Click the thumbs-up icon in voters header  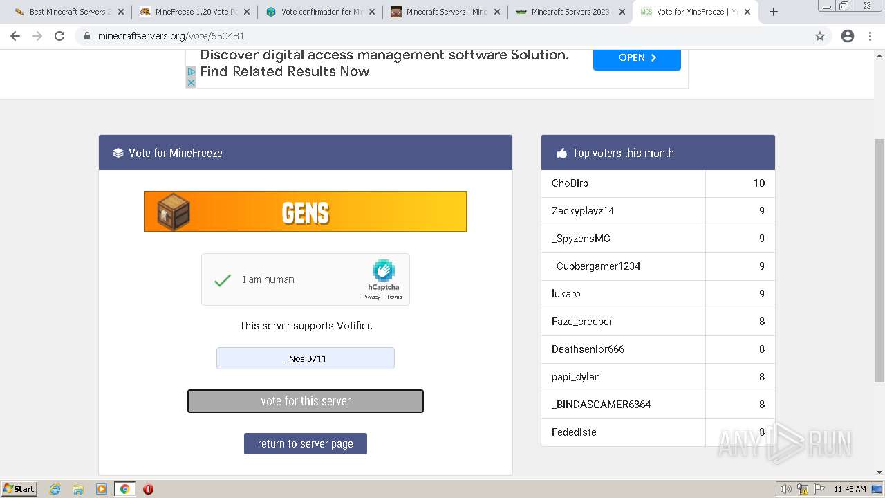pos(561,153)
